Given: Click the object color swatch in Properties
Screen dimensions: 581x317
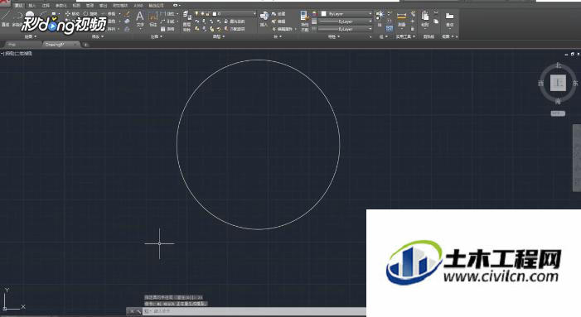Looking at the screenshot, I should (x=323, y=14).
